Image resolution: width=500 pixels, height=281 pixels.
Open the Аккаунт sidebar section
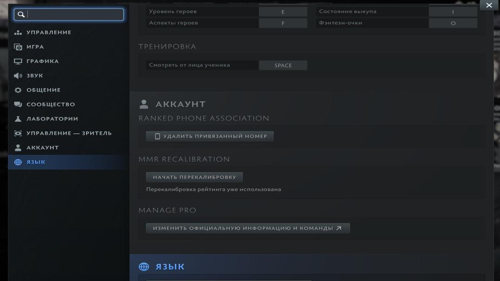tap(43, 148)
